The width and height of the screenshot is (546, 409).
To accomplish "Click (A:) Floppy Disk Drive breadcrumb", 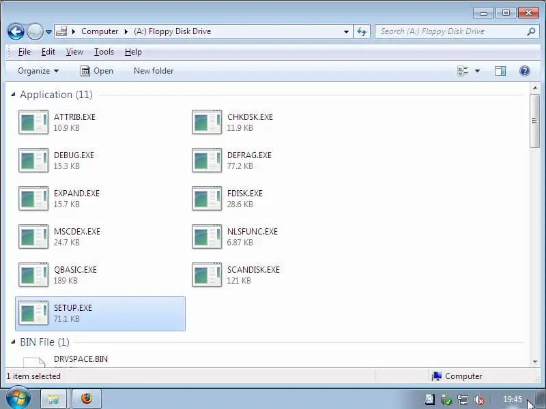I will tap(173, 31).
